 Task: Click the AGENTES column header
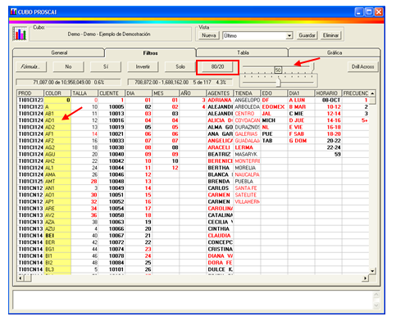[220, 93]
